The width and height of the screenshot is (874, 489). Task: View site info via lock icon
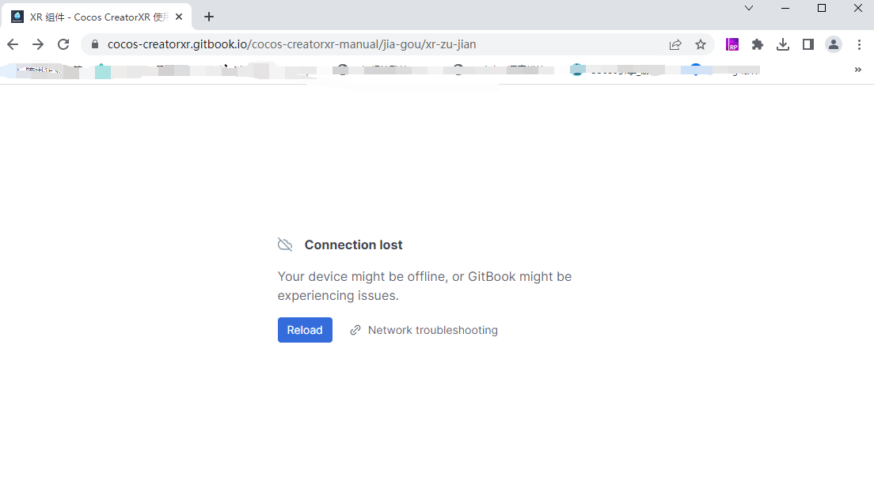coord(95,44)
